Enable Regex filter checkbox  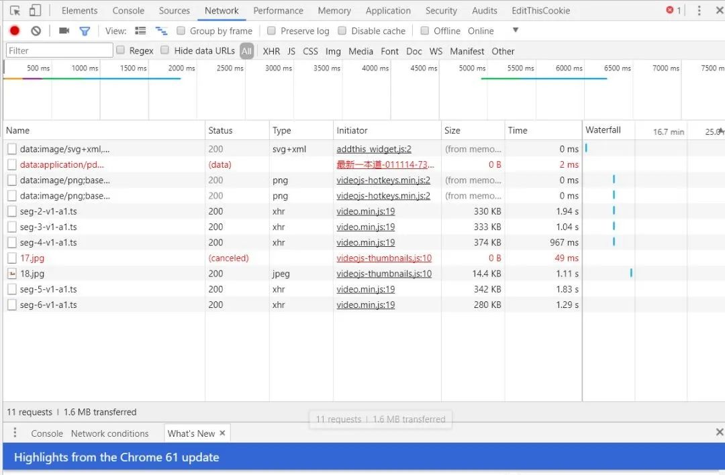[121, 50]
